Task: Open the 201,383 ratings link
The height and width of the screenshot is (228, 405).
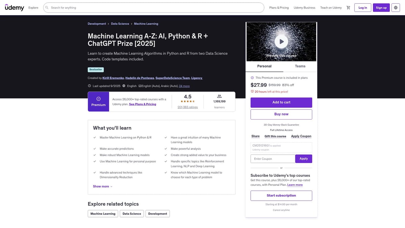Action: pyautogui.click(x=188, y=107)
